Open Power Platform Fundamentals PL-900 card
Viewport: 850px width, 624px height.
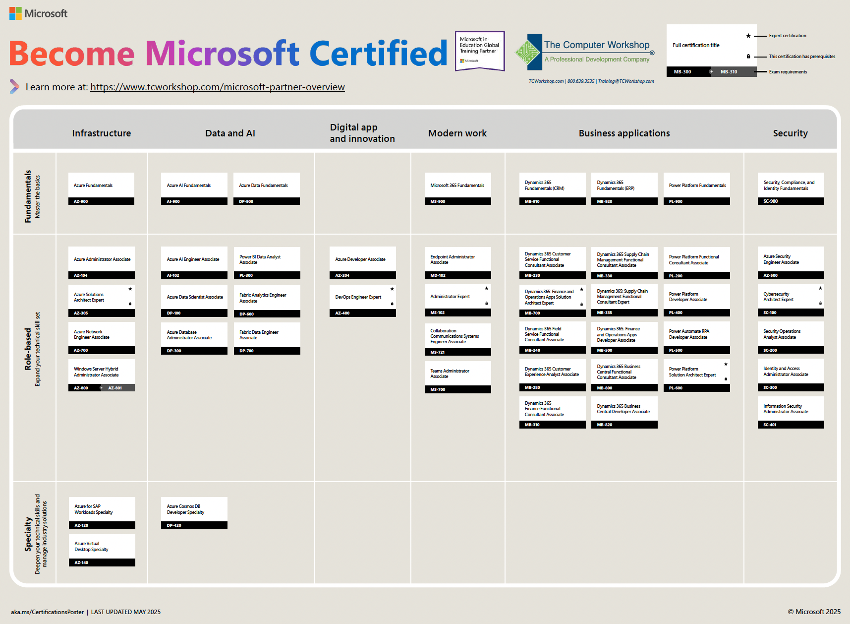(697, 188)
